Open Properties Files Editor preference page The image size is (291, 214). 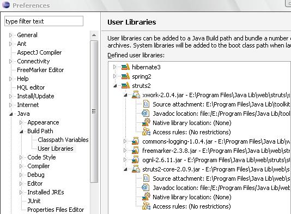tap(56, 210)
